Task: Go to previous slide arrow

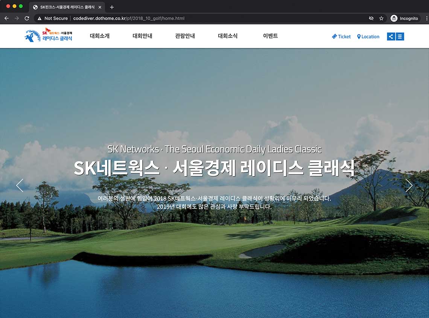Action: click(x=20, y=185)
